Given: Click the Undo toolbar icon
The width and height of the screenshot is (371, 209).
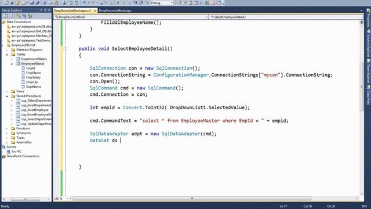Looking at the screenshot, I should pyautogui.click(x=84, y=3).
